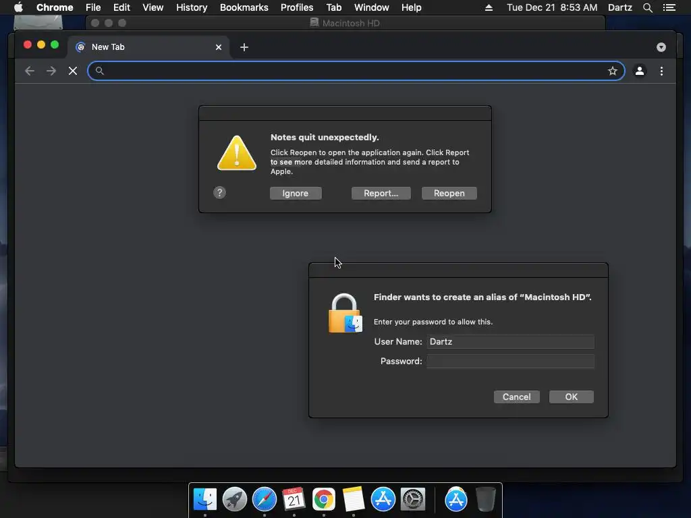
Task: Open the tab search dropdown arrow
Action: point(661,47)
